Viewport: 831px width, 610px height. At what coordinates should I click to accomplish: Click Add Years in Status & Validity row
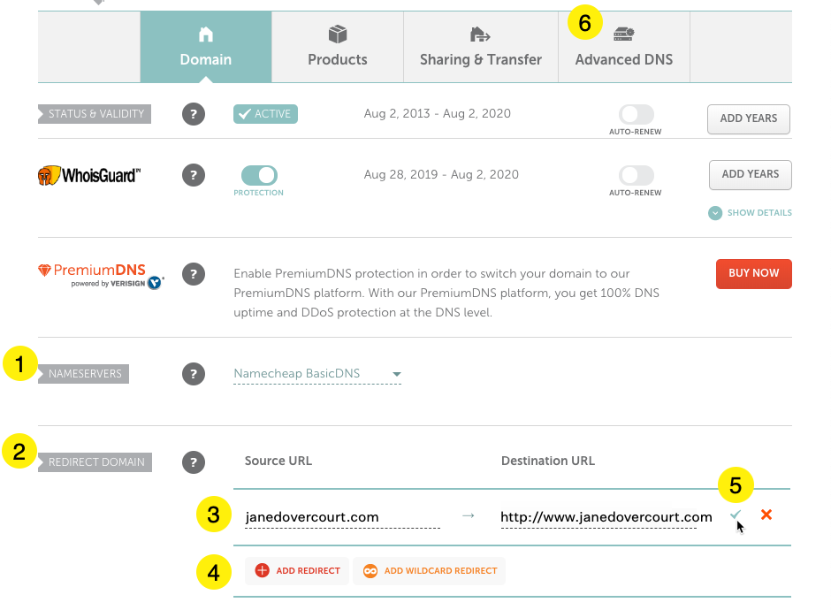[748, 118]
